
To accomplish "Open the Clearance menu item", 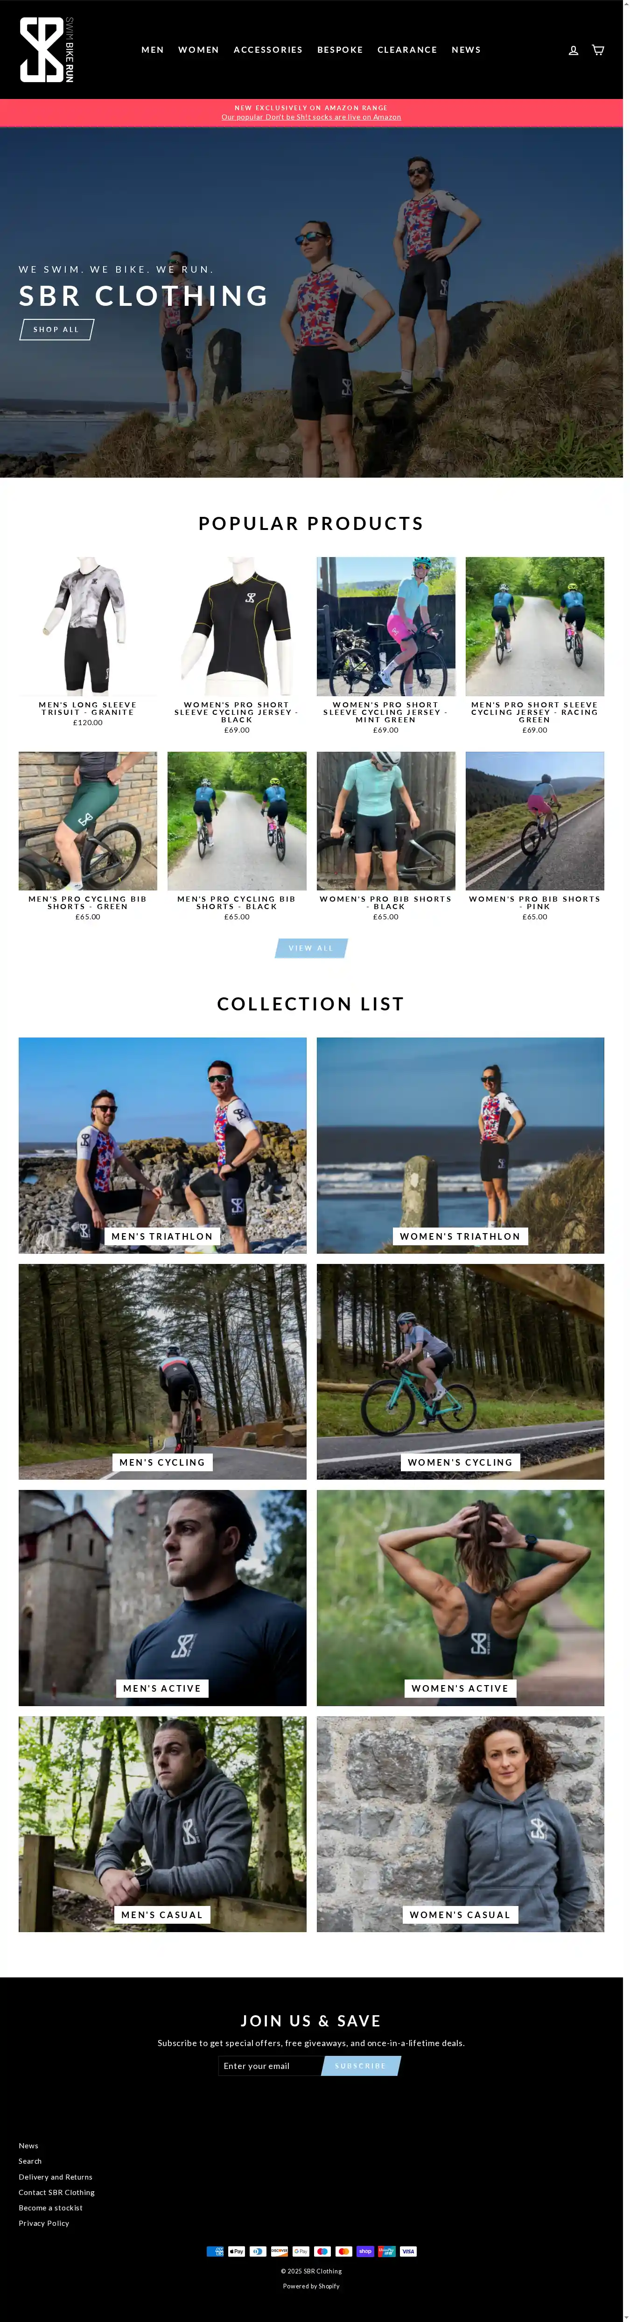I will pos(406,49).
